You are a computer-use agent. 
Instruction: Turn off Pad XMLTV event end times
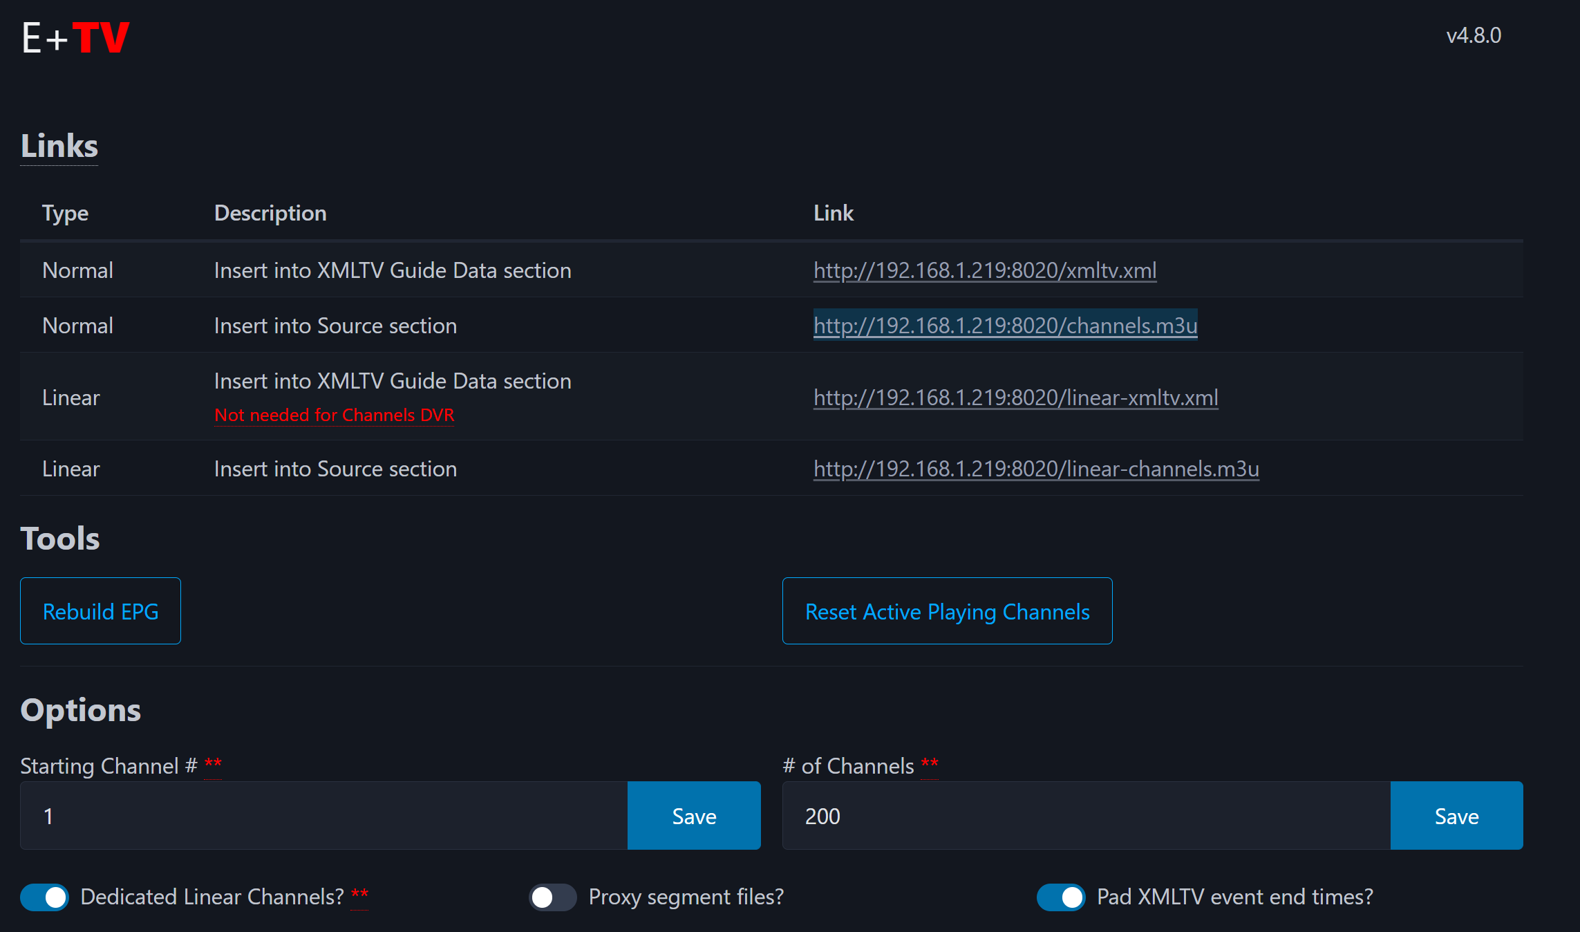(x=1061, y=897)
